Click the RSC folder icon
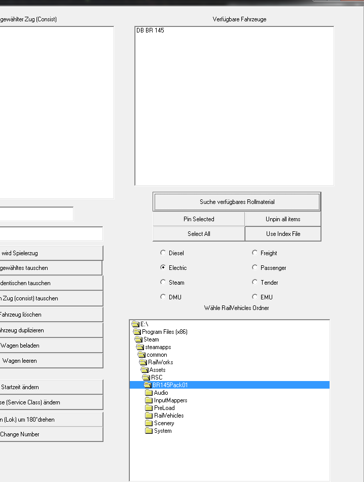364x482 pixels. 146,377
